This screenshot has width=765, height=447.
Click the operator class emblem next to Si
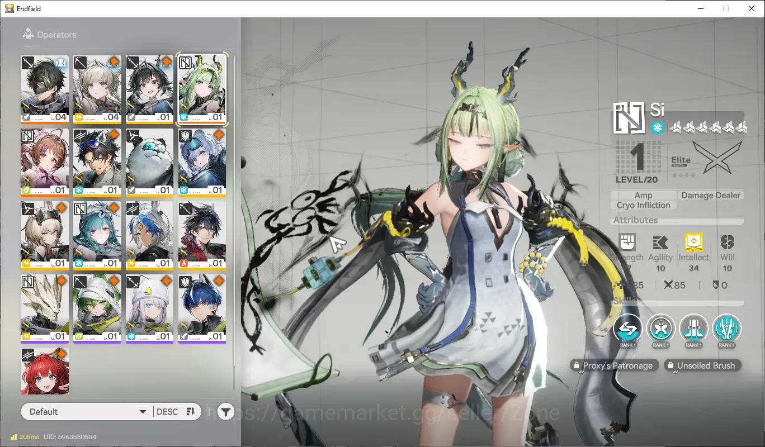630,118
